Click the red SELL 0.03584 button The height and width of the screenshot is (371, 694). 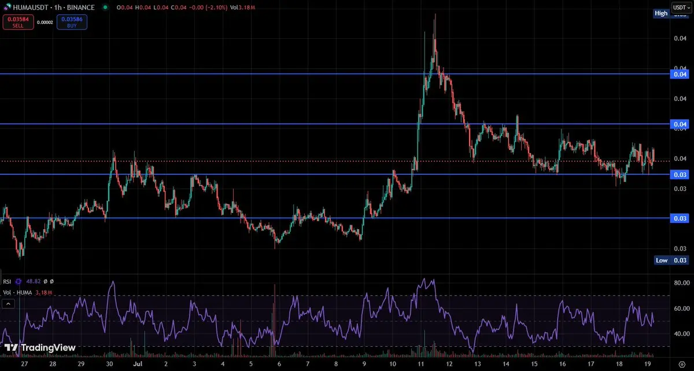click(17, 22)
